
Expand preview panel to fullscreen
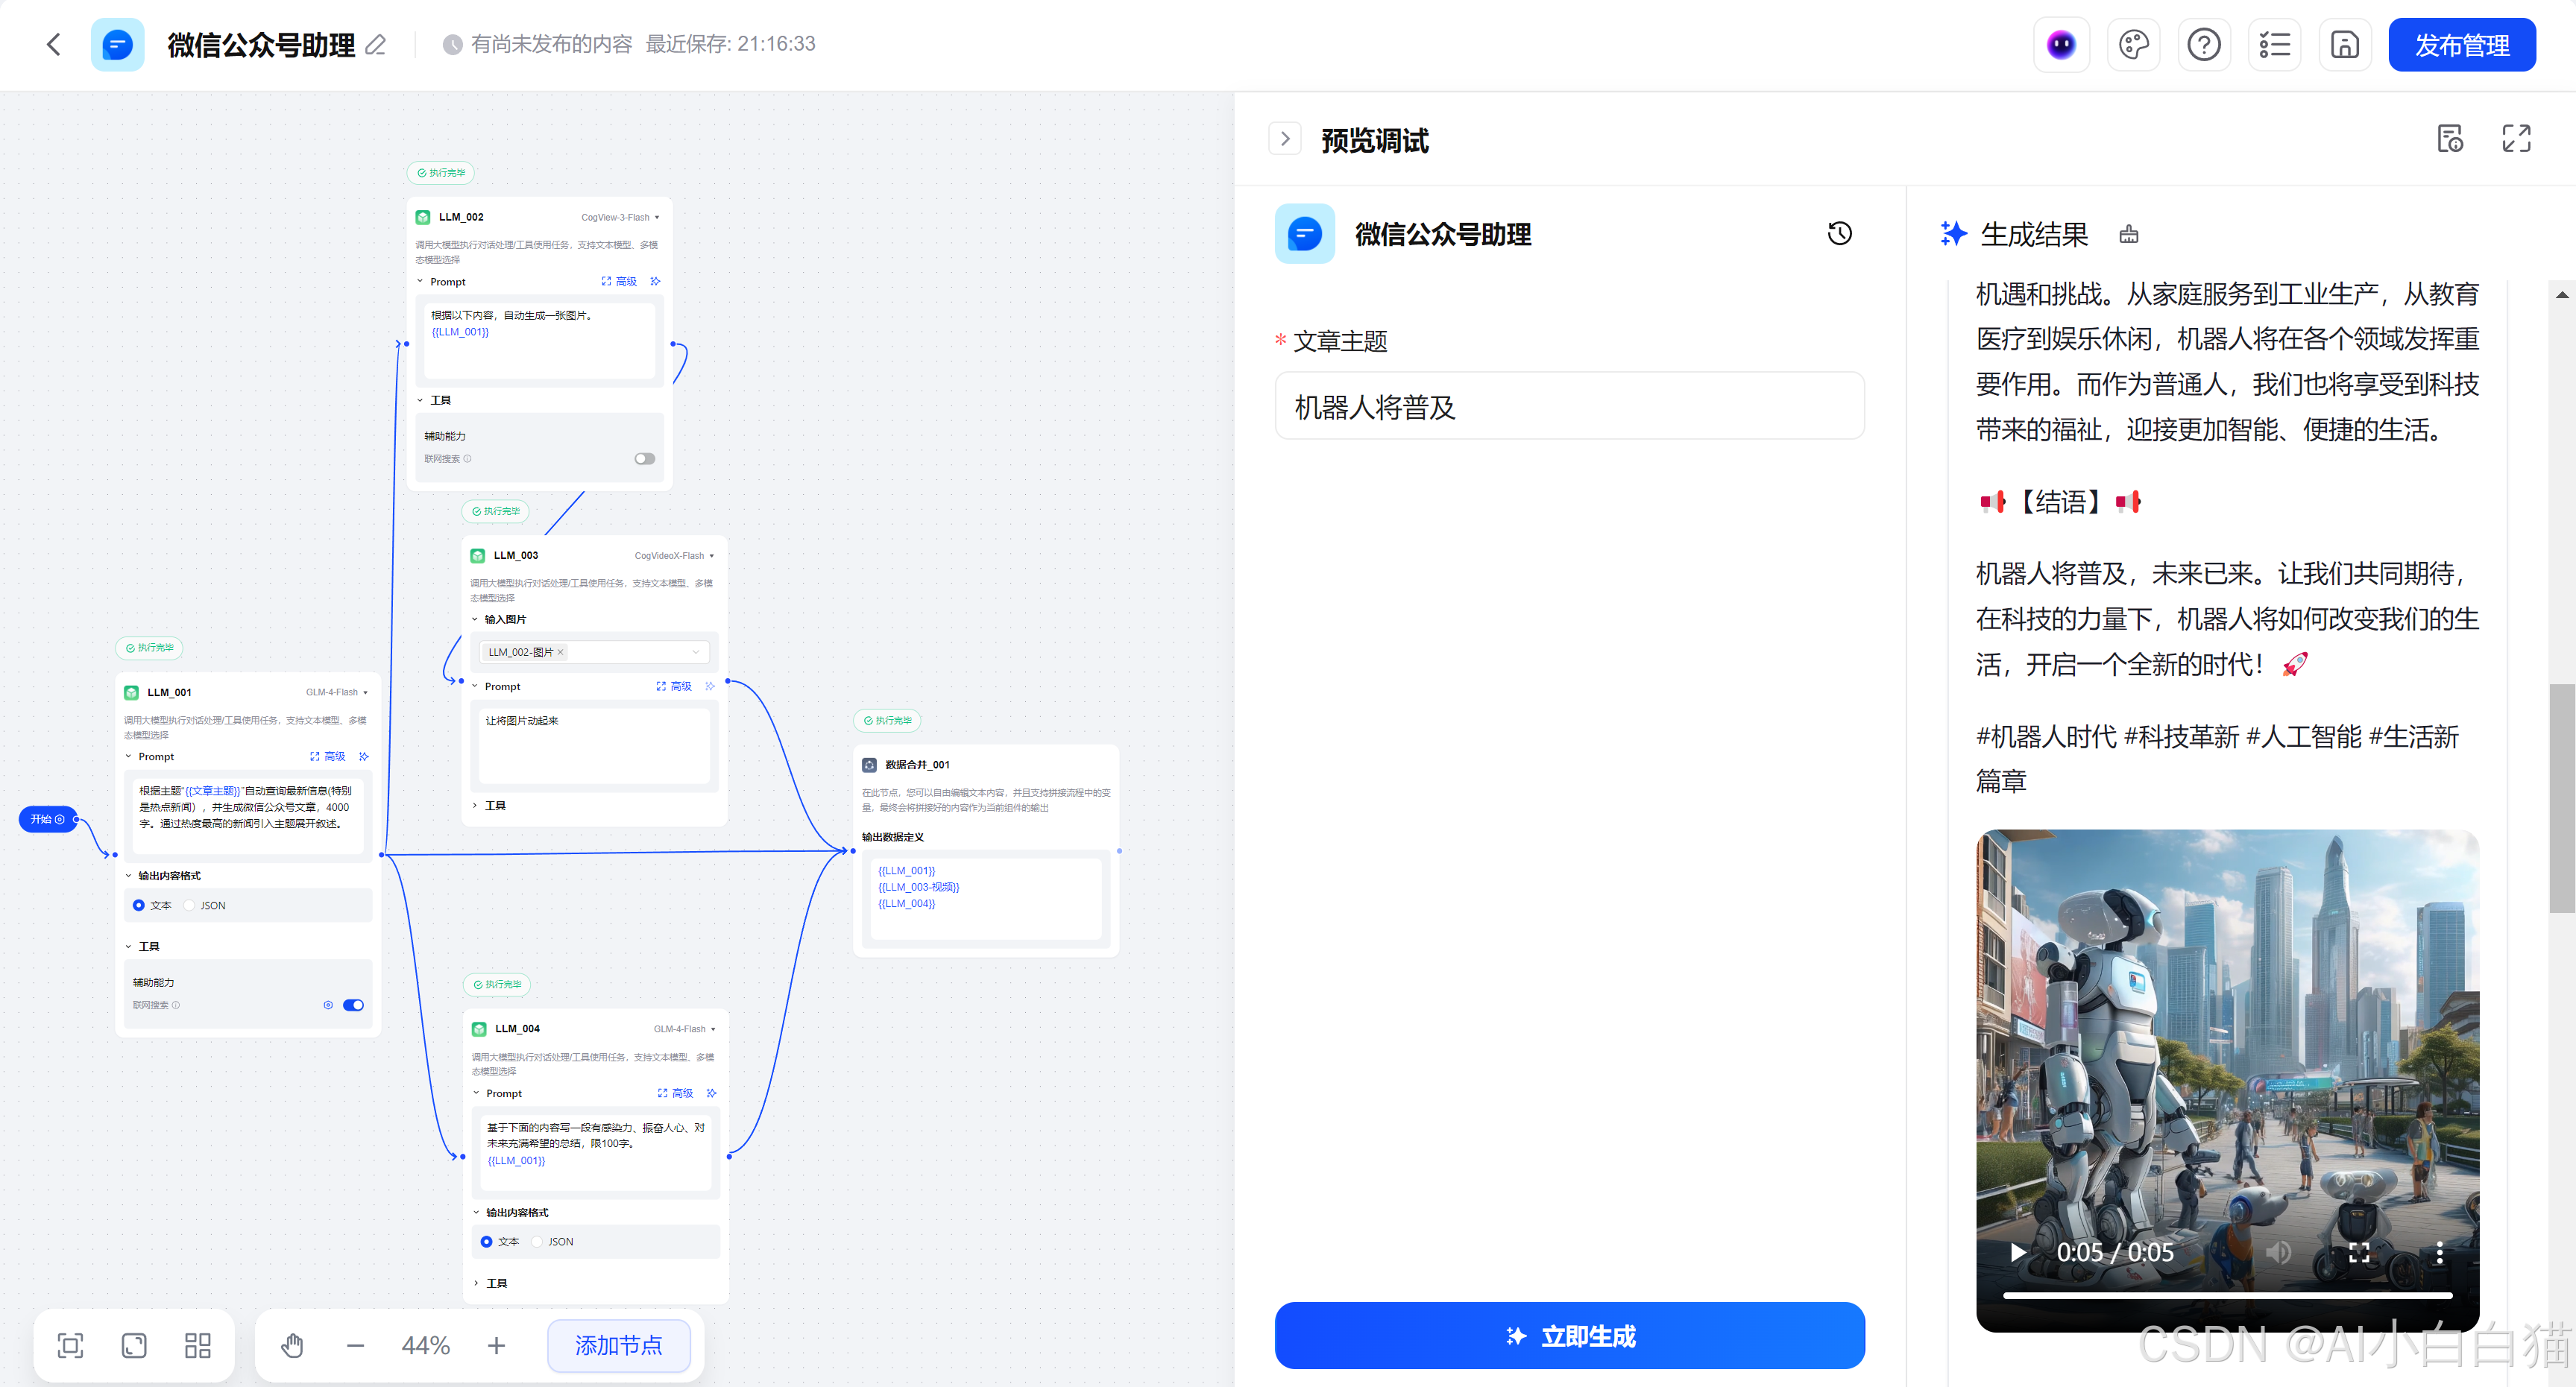coord(2517,139)
